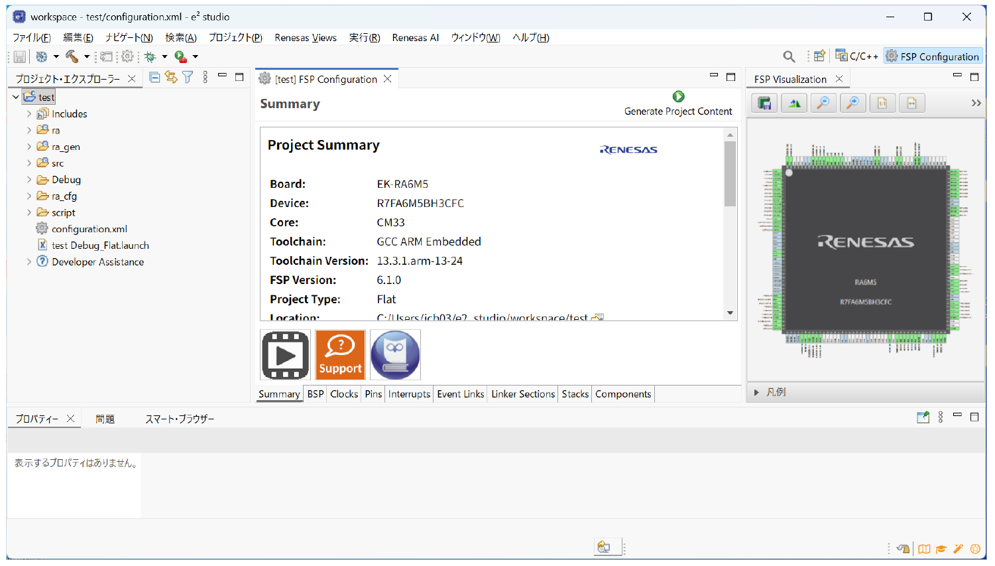Open the owl user manual icon

click(x=395, y=355)
